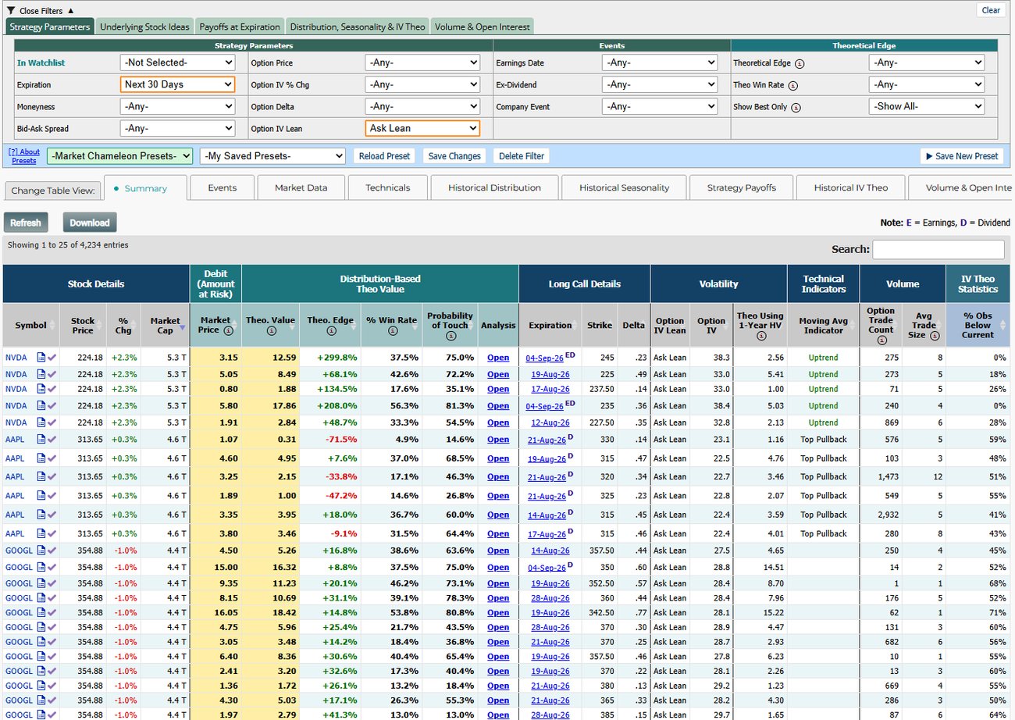The height and width of the screenshot is (720, 1015).
Task: Open the Theoretical Edge dropdown
Action: [x=927, y=62]
